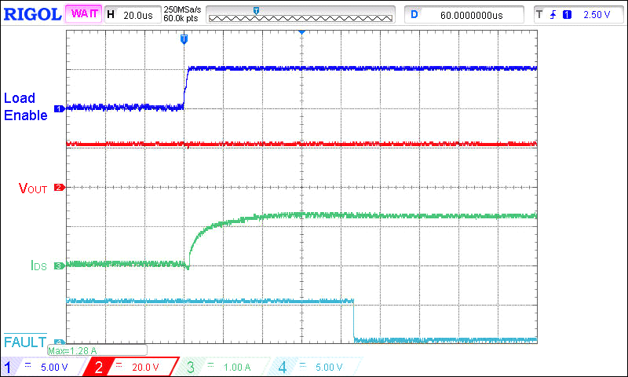The width and height of the screenshot is (628, 377).
Task: Click the 250MSa/s sample rate readout
Action: pyautogui.click(x=180, y=9)
